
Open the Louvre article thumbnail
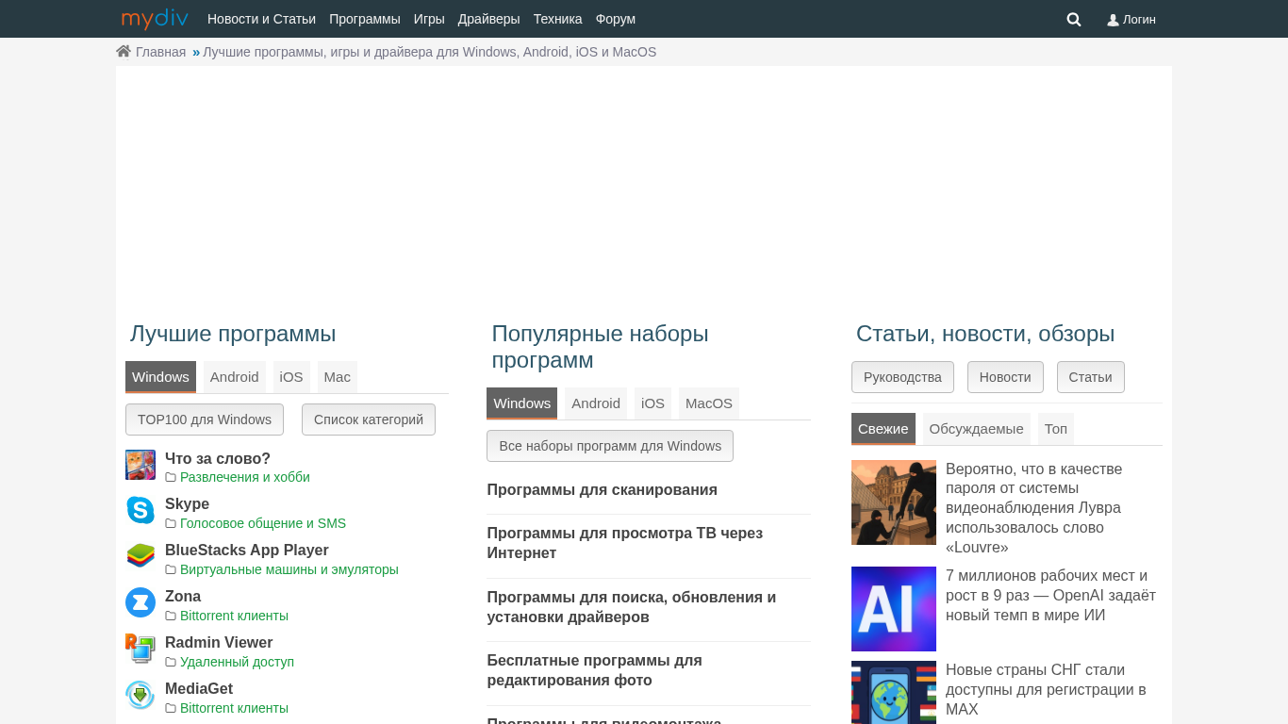coord(893,502)
